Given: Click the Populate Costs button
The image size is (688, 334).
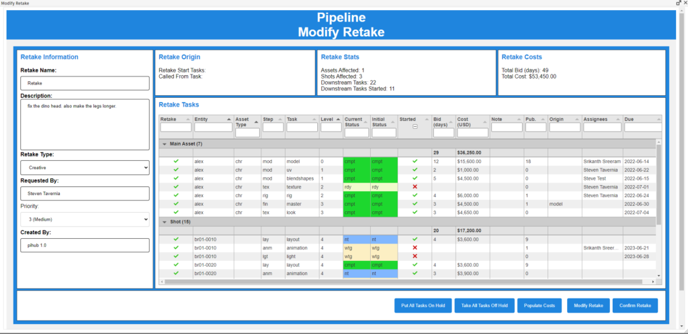Looking at the screenshot, I should (539, 306).
